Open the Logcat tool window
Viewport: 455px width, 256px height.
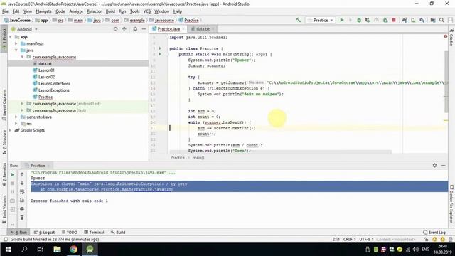pyautogui.click(x=44, y=233)
